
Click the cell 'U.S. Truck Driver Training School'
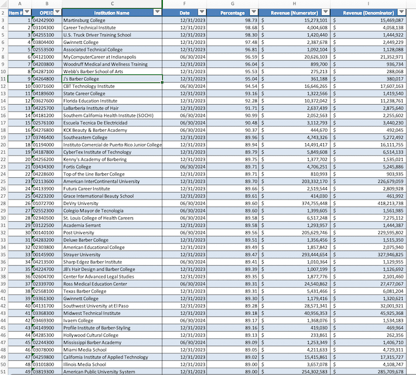112,35
